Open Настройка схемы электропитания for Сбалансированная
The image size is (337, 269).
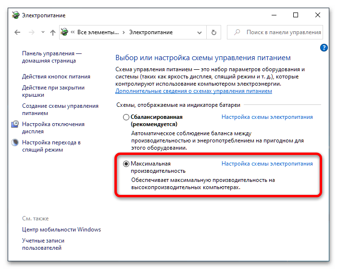(267, 117)
